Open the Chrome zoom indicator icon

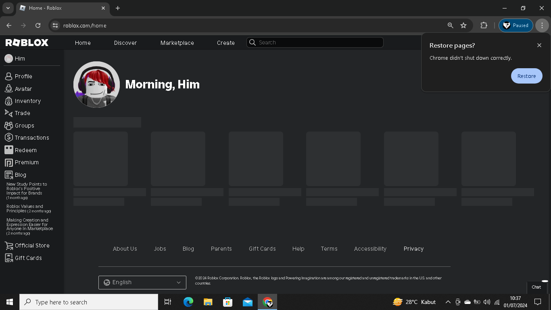pos(451,25)
